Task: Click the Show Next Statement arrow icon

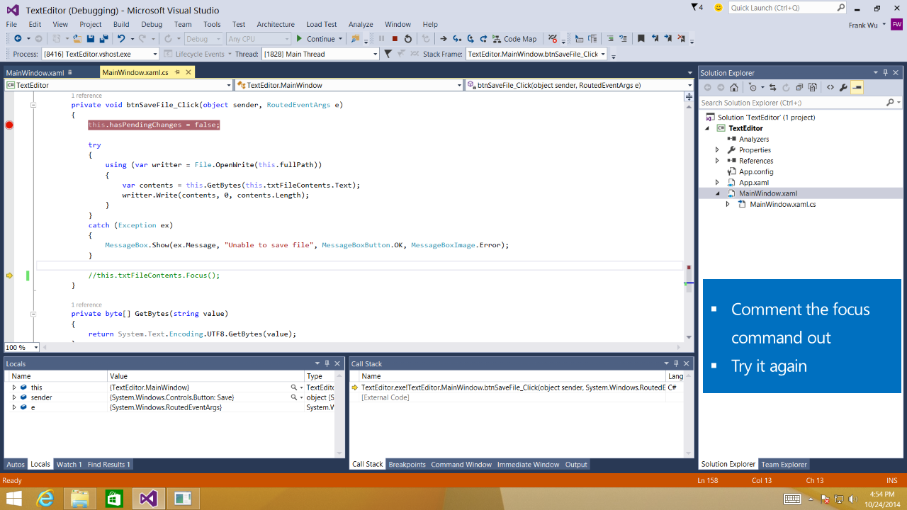Action: 444,39
